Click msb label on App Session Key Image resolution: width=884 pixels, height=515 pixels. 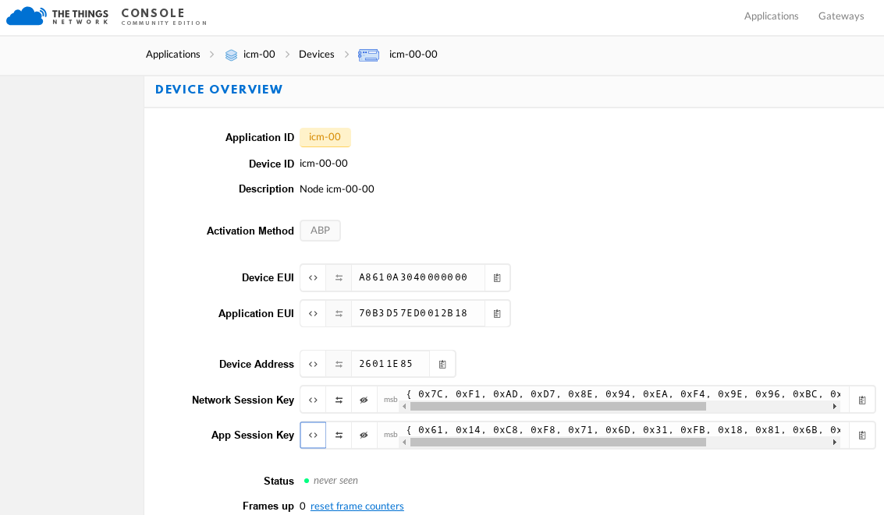(391, 435)
